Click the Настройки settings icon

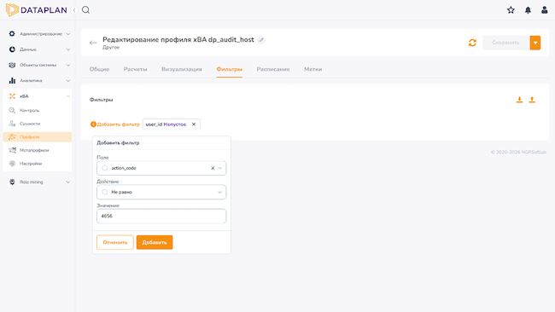click(x=12, y=163)
